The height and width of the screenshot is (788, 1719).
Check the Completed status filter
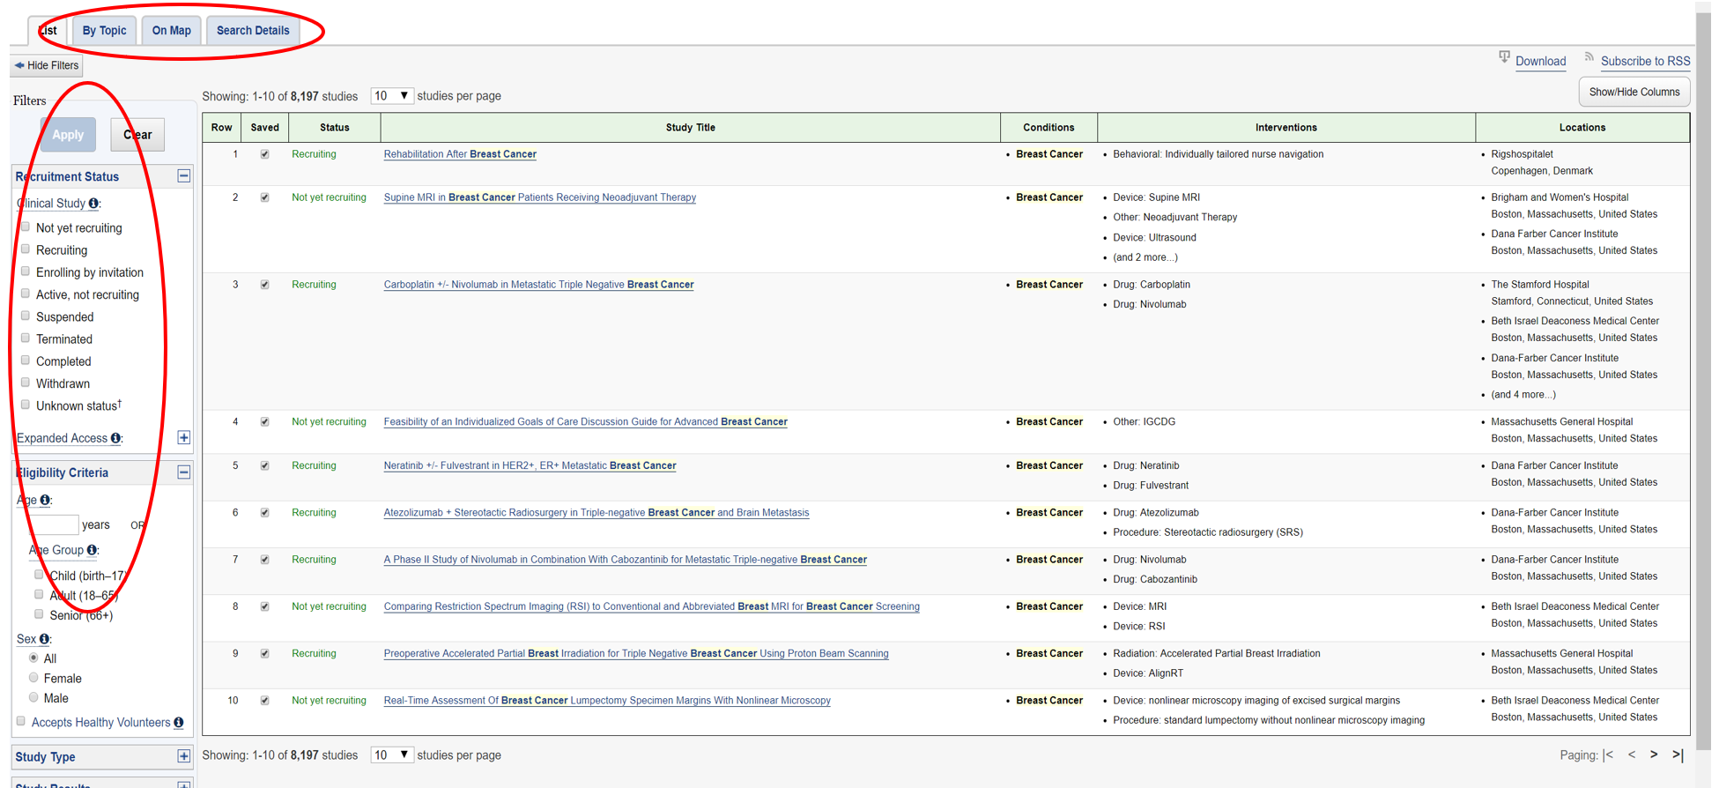pyautogui.click(x=26, y=360)
